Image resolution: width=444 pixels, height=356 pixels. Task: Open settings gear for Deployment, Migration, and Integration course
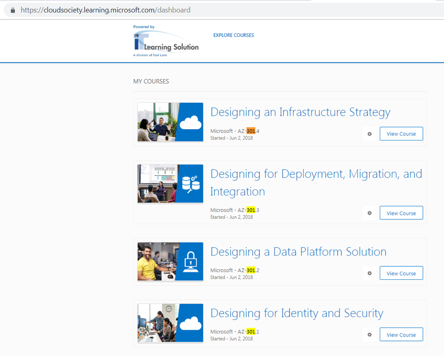[x=369, y=213]
